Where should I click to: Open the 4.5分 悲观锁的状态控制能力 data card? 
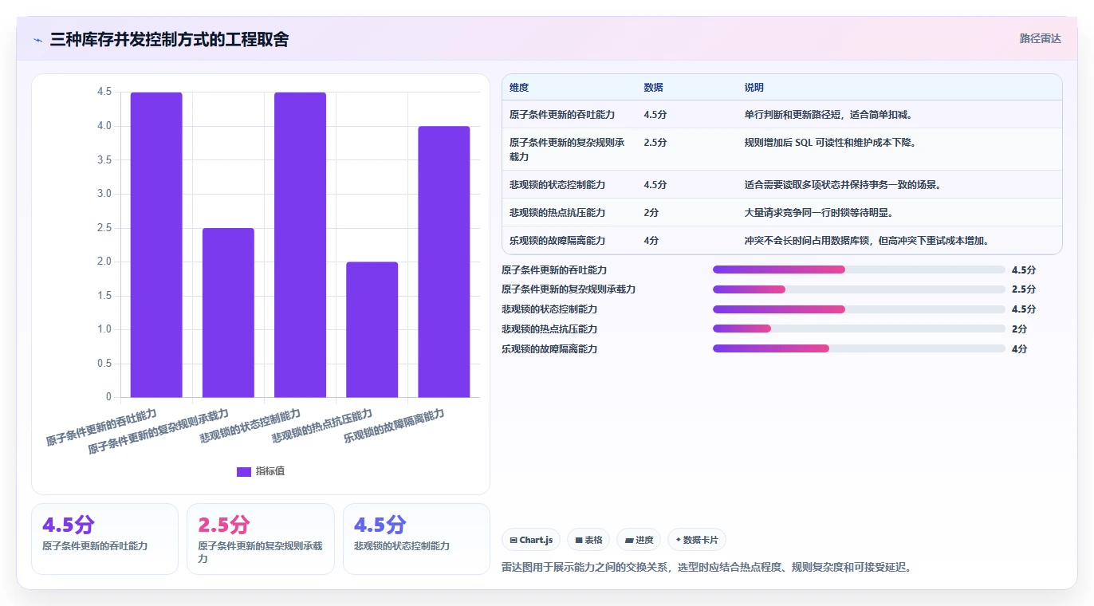[416, 538]
